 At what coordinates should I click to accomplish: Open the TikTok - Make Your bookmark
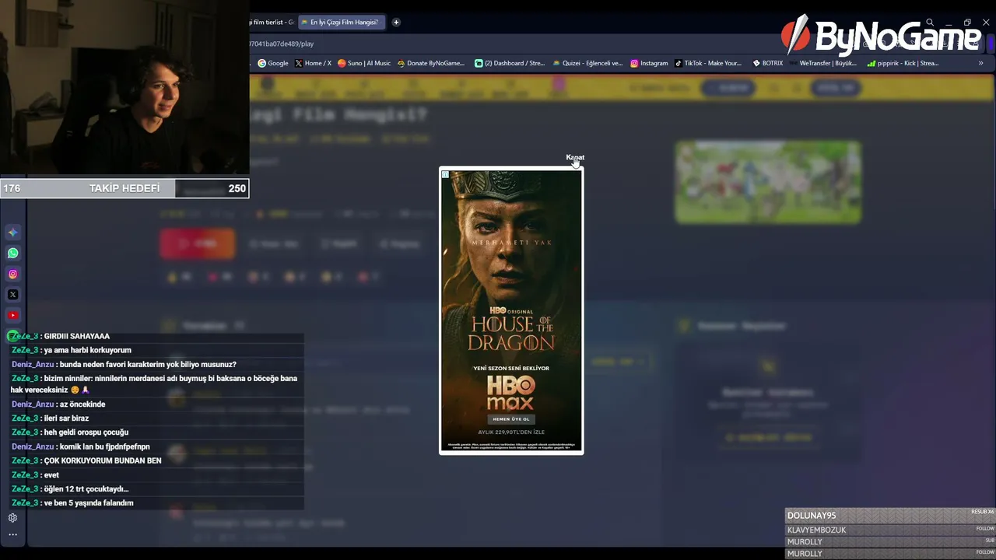[708, 63]
